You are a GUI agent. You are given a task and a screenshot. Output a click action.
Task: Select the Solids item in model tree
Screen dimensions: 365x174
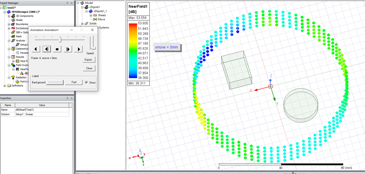pyautogui.click(x=93, y=23)
